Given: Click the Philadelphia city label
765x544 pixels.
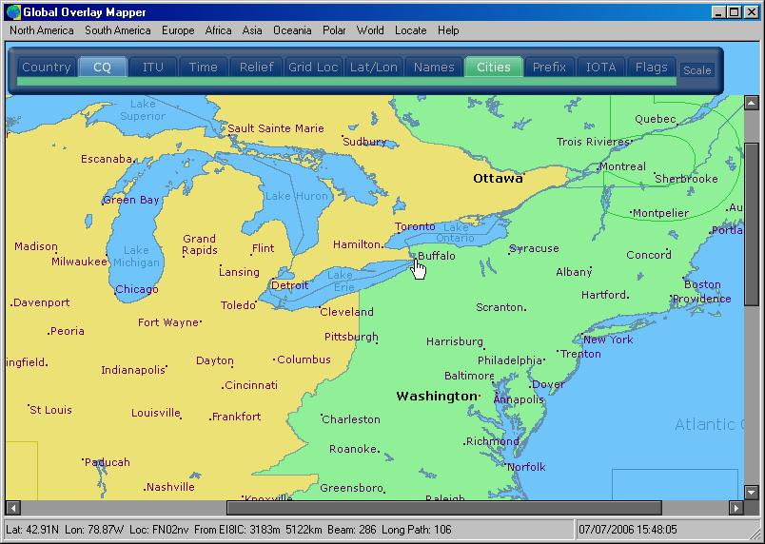Looking at the screenshot, I should tap(509, 360).
